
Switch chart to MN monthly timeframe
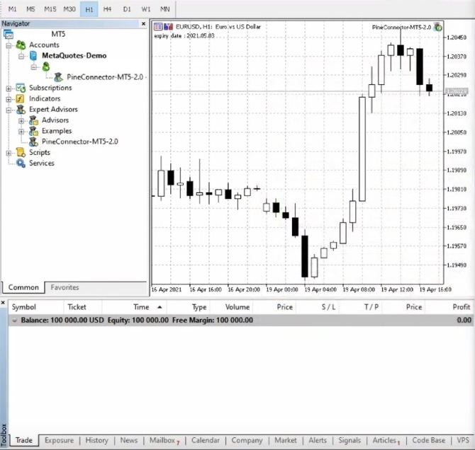[164, 9]
